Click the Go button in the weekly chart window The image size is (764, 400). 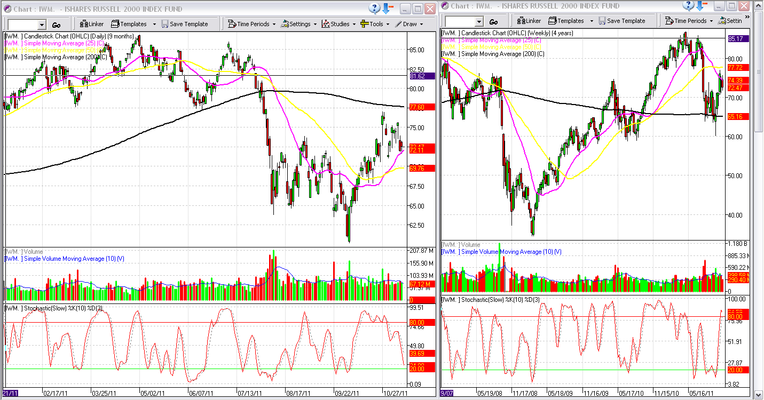tap(493, 21)
